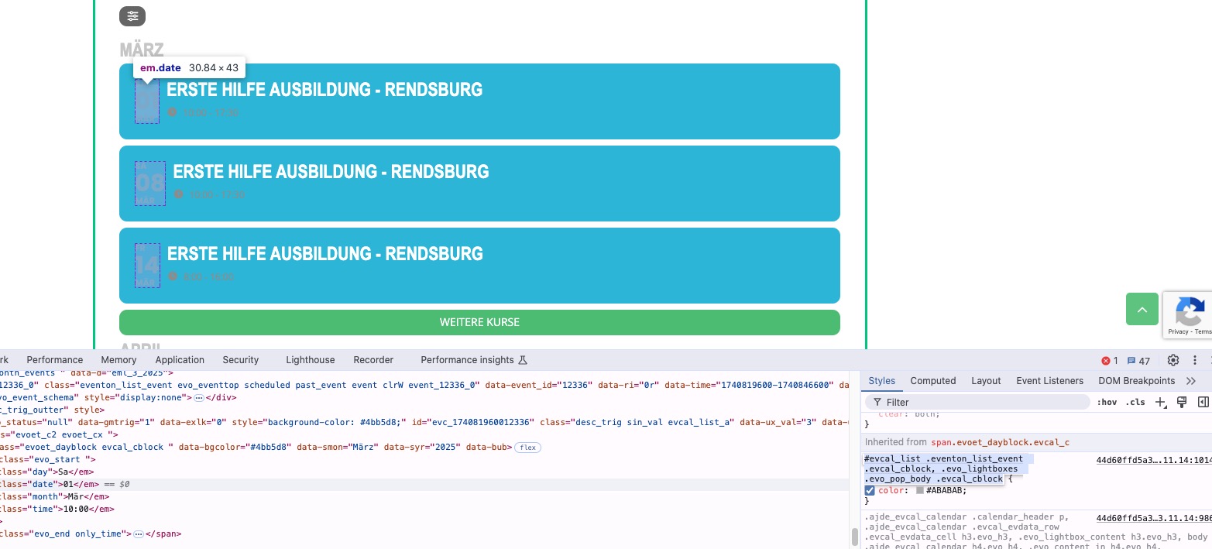The height and width of the screenshot is (549, 1212).
Task: Expand the collapsed evo_event_schema div ellipsis
Action: pyautogui.click(x=198, y=397)
